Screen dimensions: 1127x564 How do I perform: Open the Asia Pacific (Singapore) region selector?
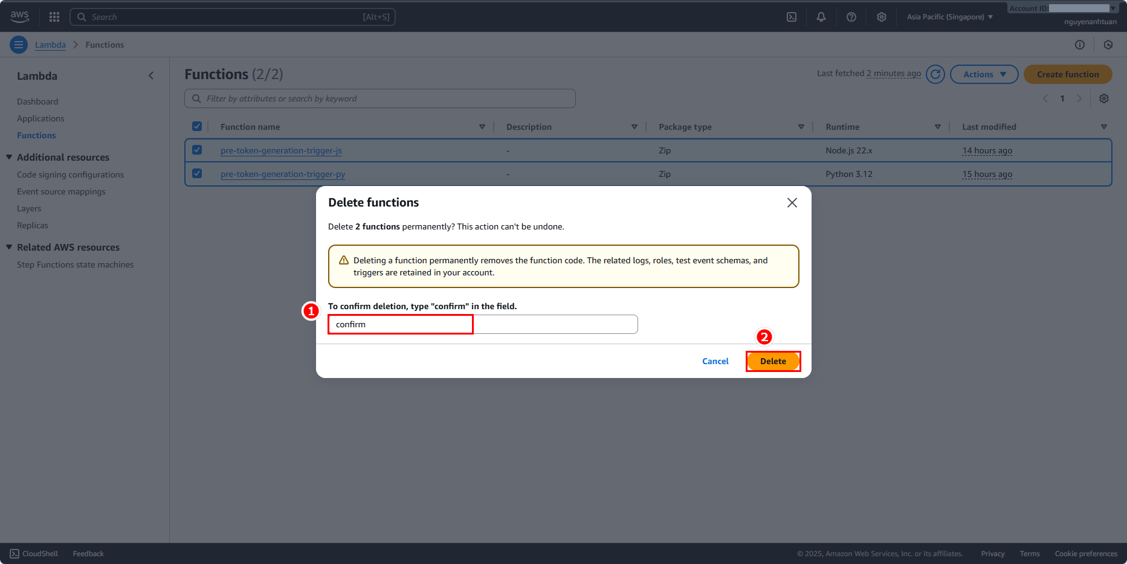point(949,17)
